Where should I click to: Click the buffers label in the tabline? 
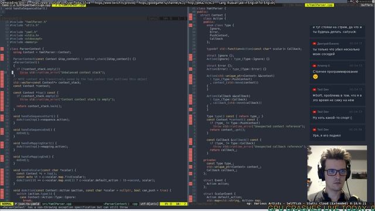pos(367,5)
